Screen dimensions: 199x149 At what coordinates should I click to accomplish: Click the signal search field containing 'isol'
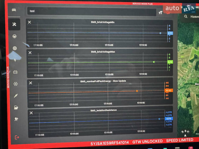(90, 11)
